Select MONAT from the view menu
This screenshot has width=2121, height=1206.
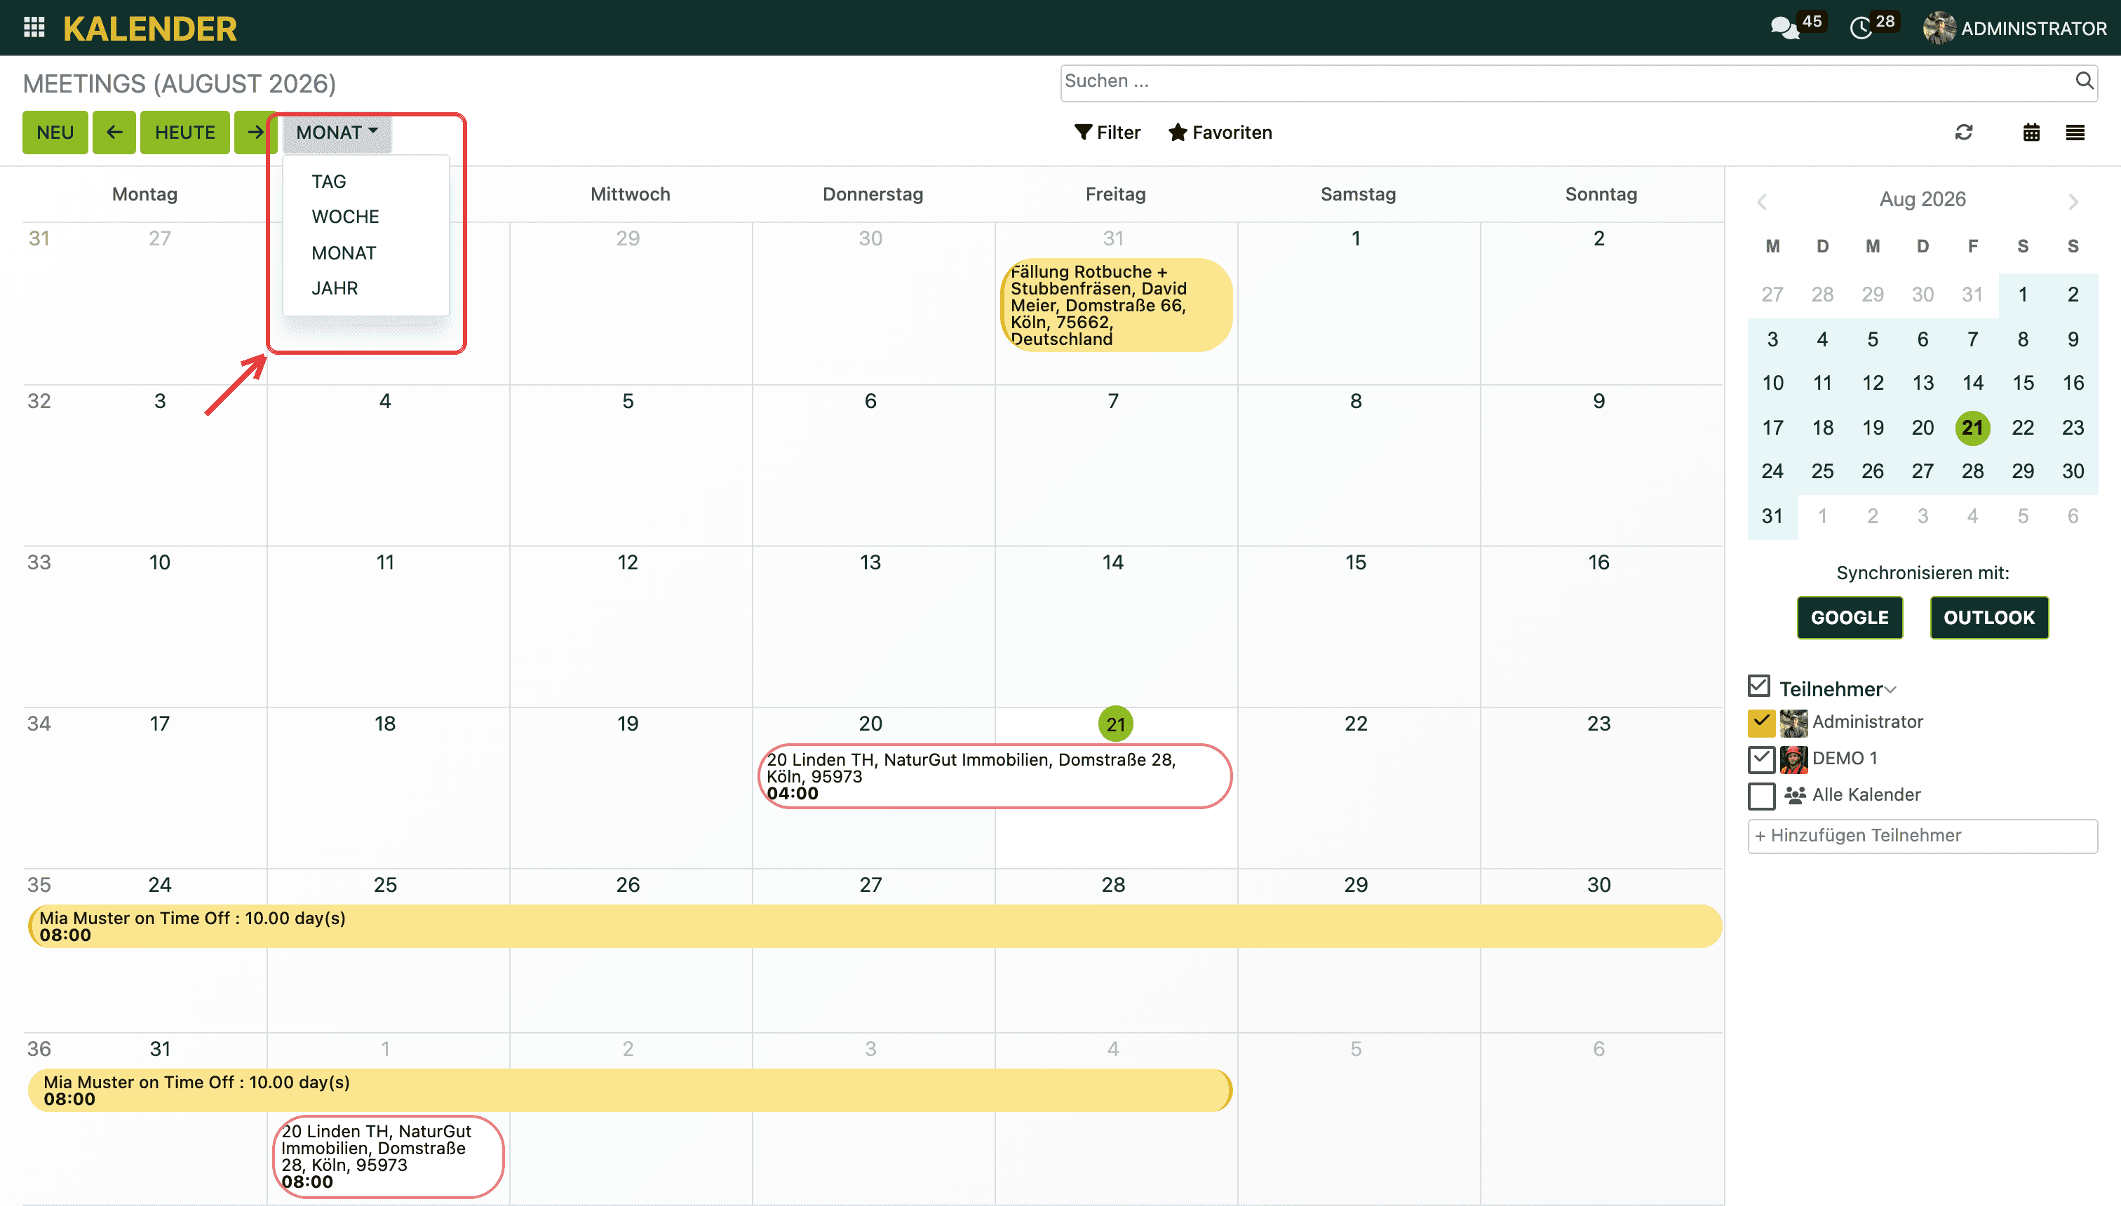[x=343, y=253]
